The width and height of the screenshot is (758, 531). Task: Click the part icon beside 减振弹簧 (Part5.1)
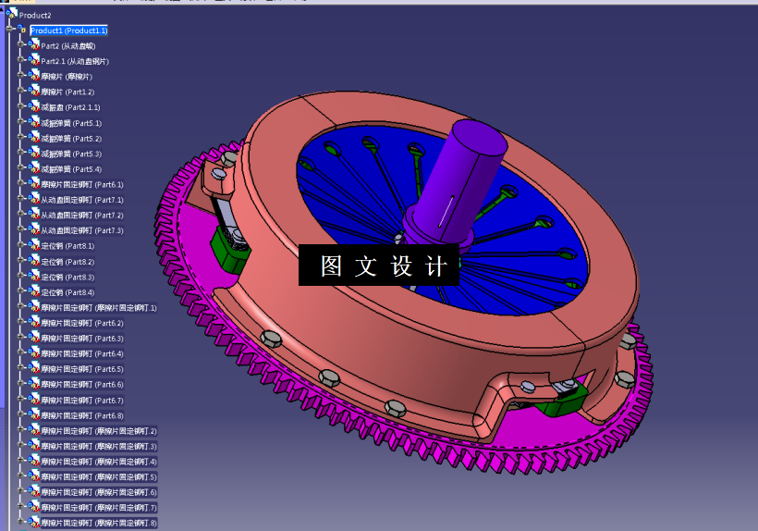[34, 122]
